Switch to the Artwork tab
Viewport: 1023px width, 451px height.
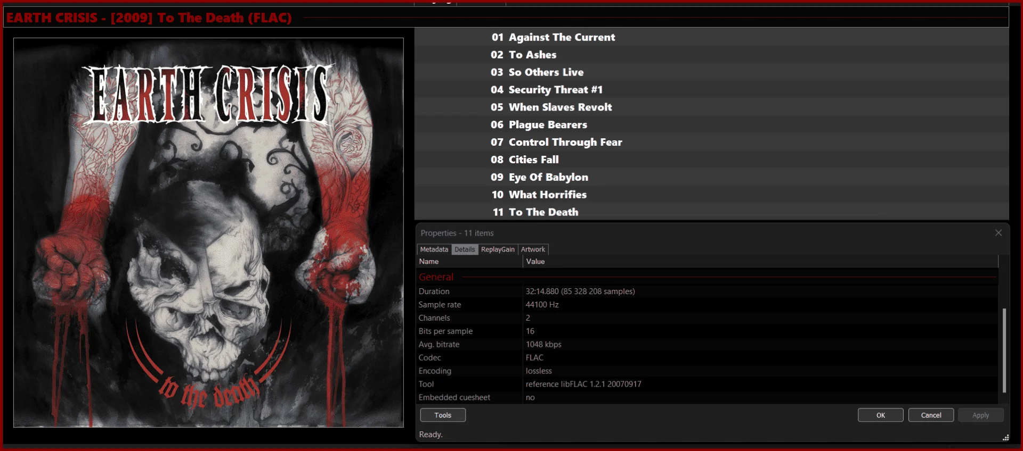pyautogui.click(x=533, y=249)
